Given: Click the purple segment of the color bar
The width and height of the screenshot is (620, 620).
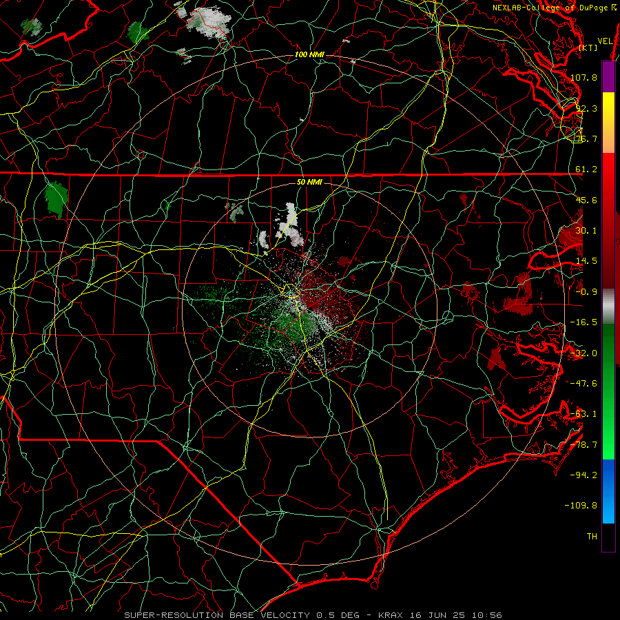Looking at the screenshot, I should (x=608, y=76).
